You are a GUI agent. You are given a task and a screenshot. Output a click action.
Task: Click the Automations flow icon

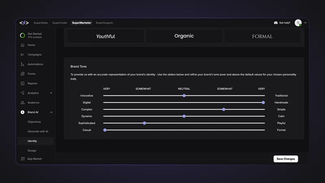point(22,64)
